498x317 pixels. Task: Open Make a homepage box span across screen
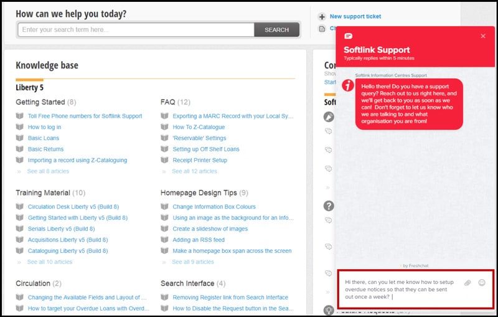coord(232,250)
